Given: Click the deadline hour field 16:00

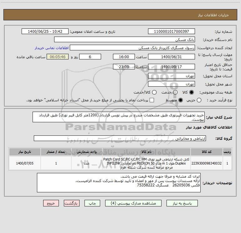Looking at the screenshot, I should (x=124, y=57).
